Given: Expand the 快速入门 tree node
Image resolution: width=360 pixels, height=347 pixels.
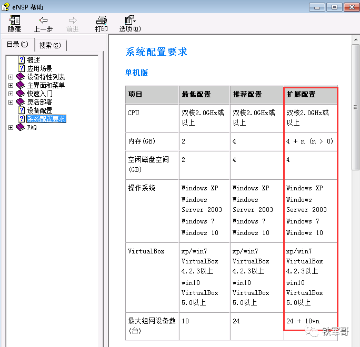Looking at the screenshot, I should 11,94.
